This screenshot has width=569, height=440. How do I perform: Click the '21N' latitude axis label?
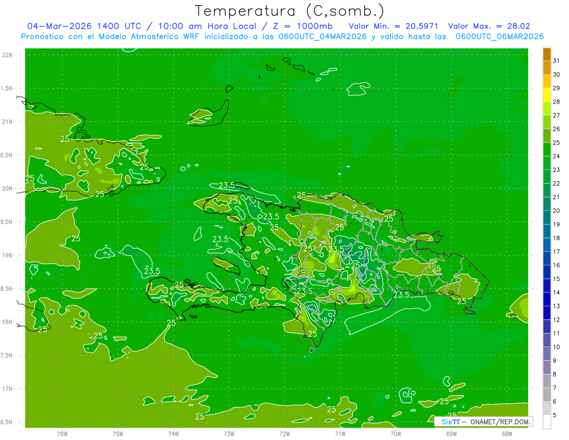click(x=7, y=122)
